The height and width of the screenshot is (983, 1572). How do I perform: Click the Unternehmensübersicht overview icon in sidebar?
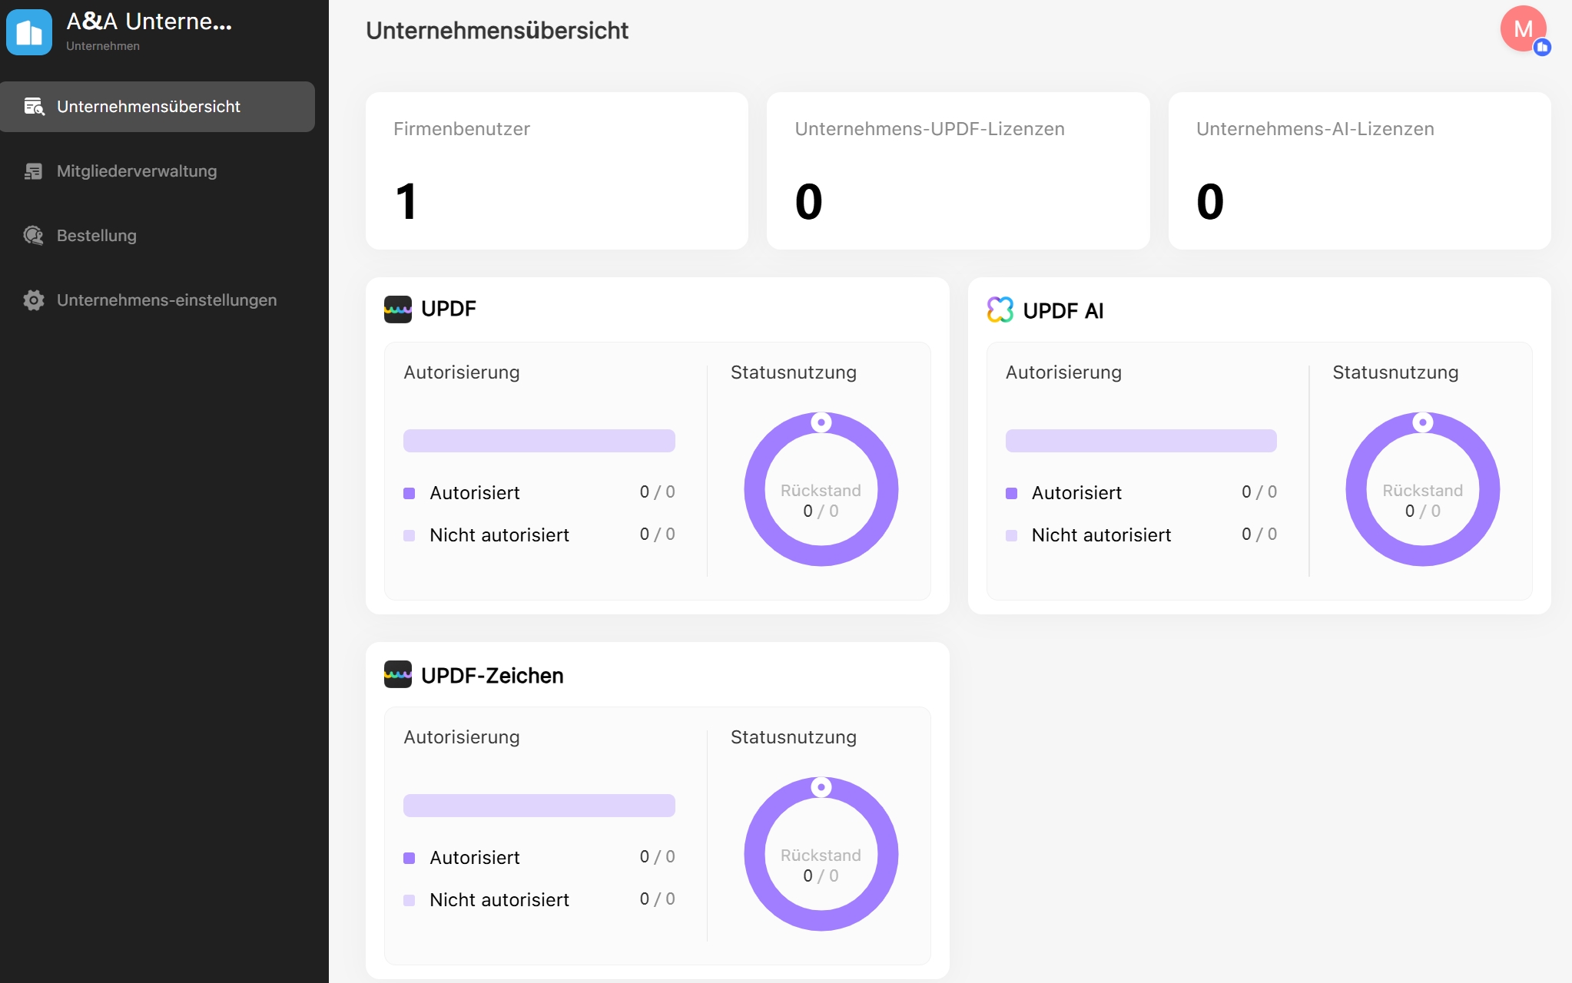tap(34, 107)
